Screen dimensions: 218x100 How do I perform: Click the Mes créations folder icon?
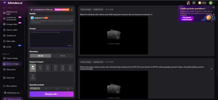4,86
